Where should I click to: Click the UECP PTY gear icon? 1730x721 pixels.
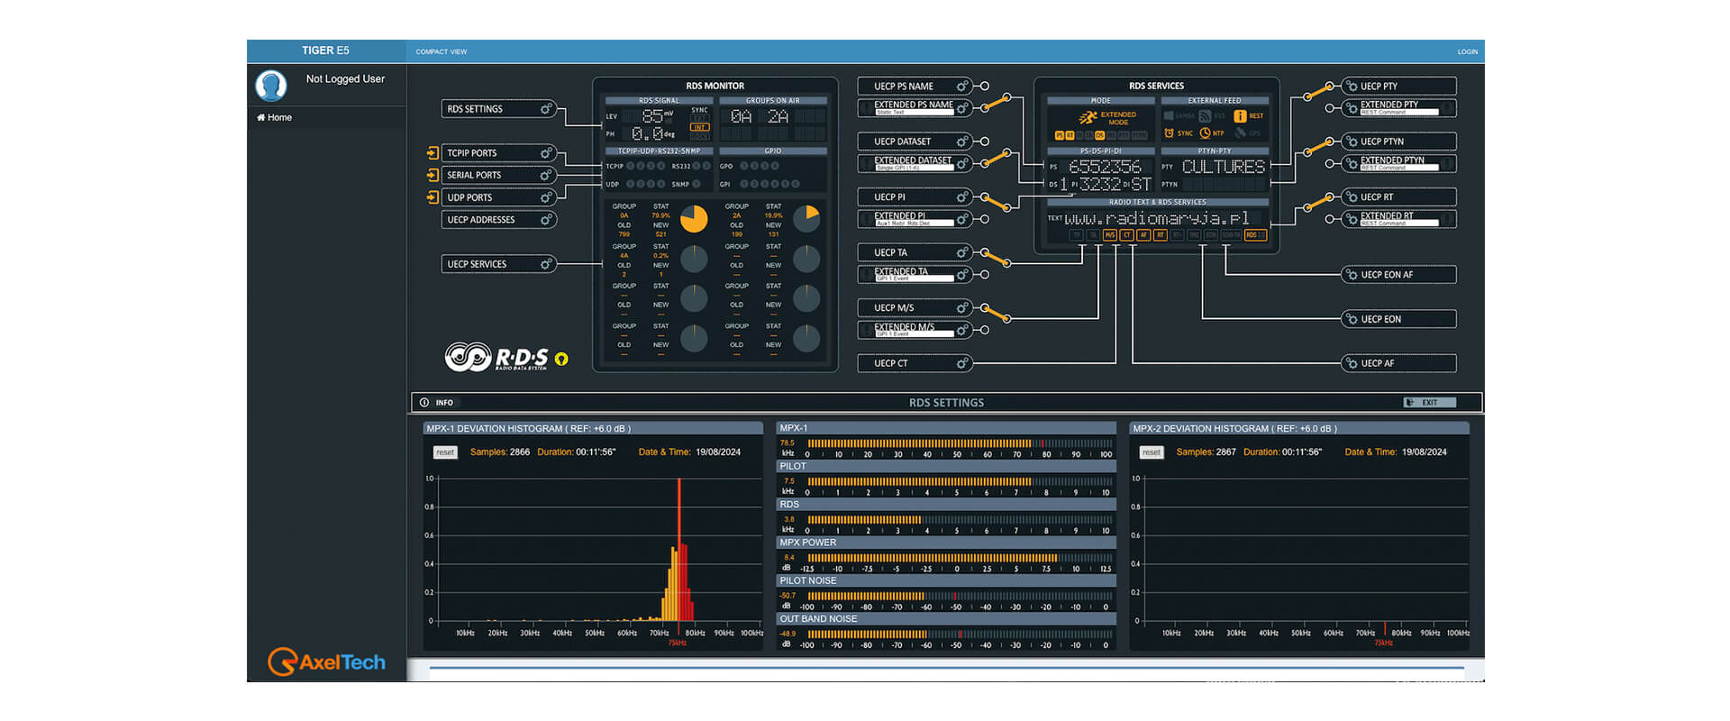click(x=1352, y=87)
